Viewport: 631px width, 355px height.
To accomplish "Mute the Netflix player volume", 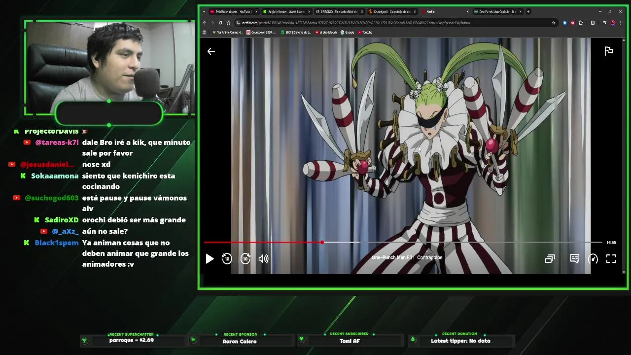I will pyautogui.click(x=264, y=259).
